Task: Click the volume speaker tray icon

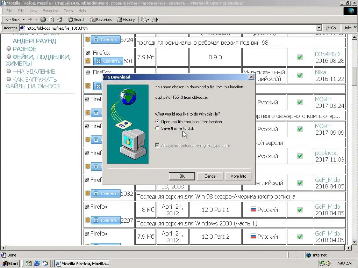Action: point(328,264)
